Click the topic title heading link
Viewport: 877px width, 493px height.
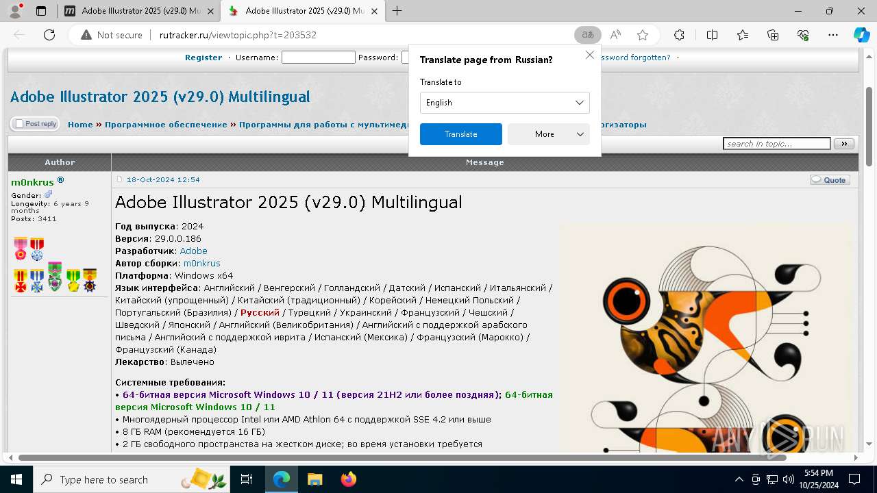pos(160,97)
